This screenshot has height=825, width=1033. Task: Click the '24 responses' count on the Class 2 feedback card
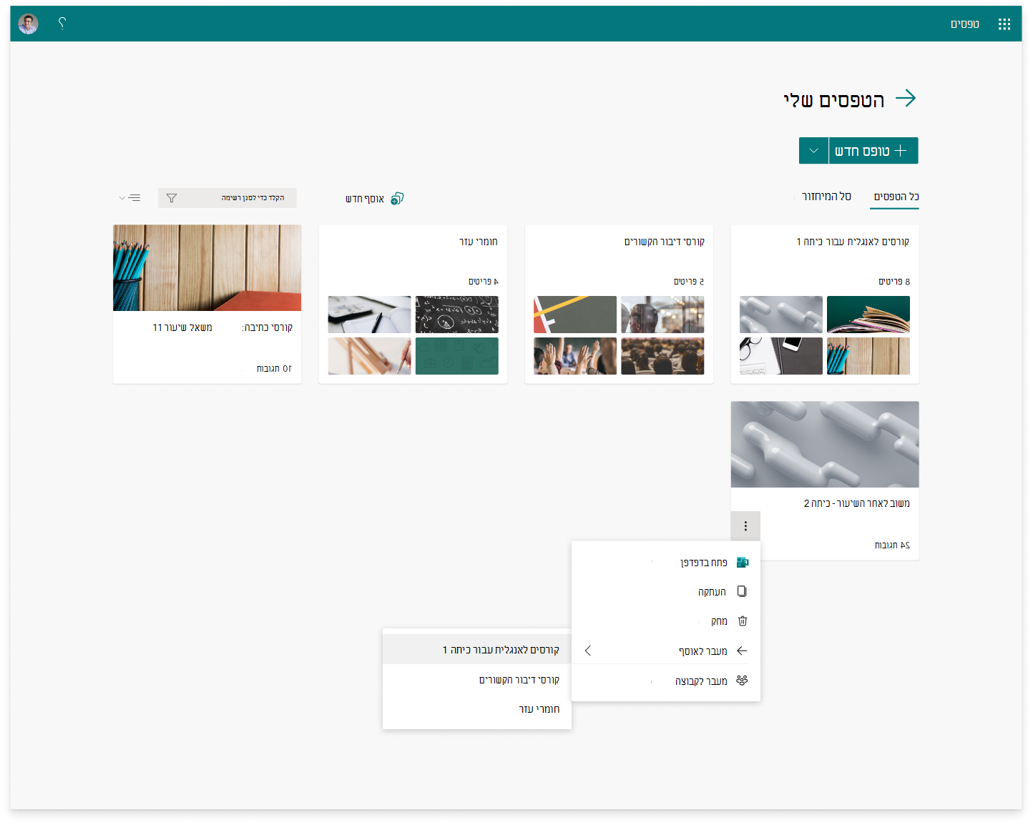point(892,545)
